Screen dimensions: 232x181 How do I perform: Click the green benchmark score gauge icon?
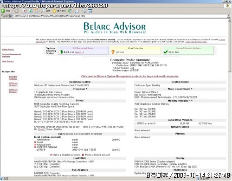(x=61, y=52)
